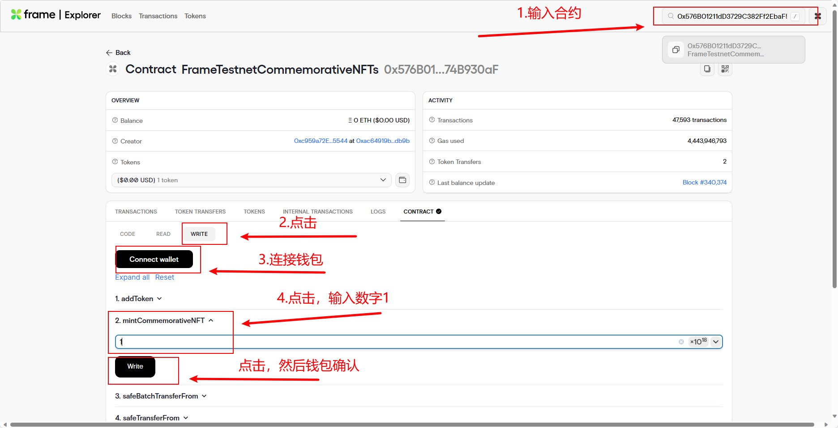The width and height of the screenshot is (838, 428).
Task: Click the clover icon beside search bar
Action: [817, 16]
